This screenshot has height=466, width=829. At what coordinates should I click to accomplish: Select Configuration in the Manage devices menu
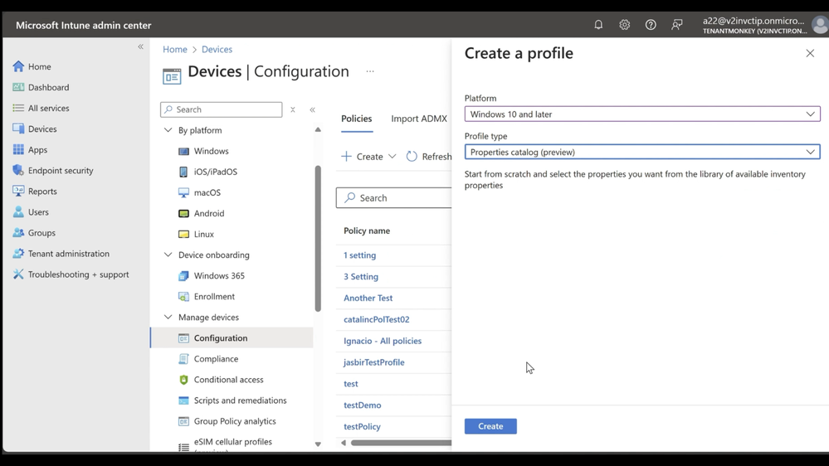point(232,338)
